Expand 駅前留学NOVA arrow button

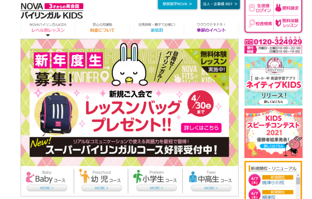coord(177,4)
